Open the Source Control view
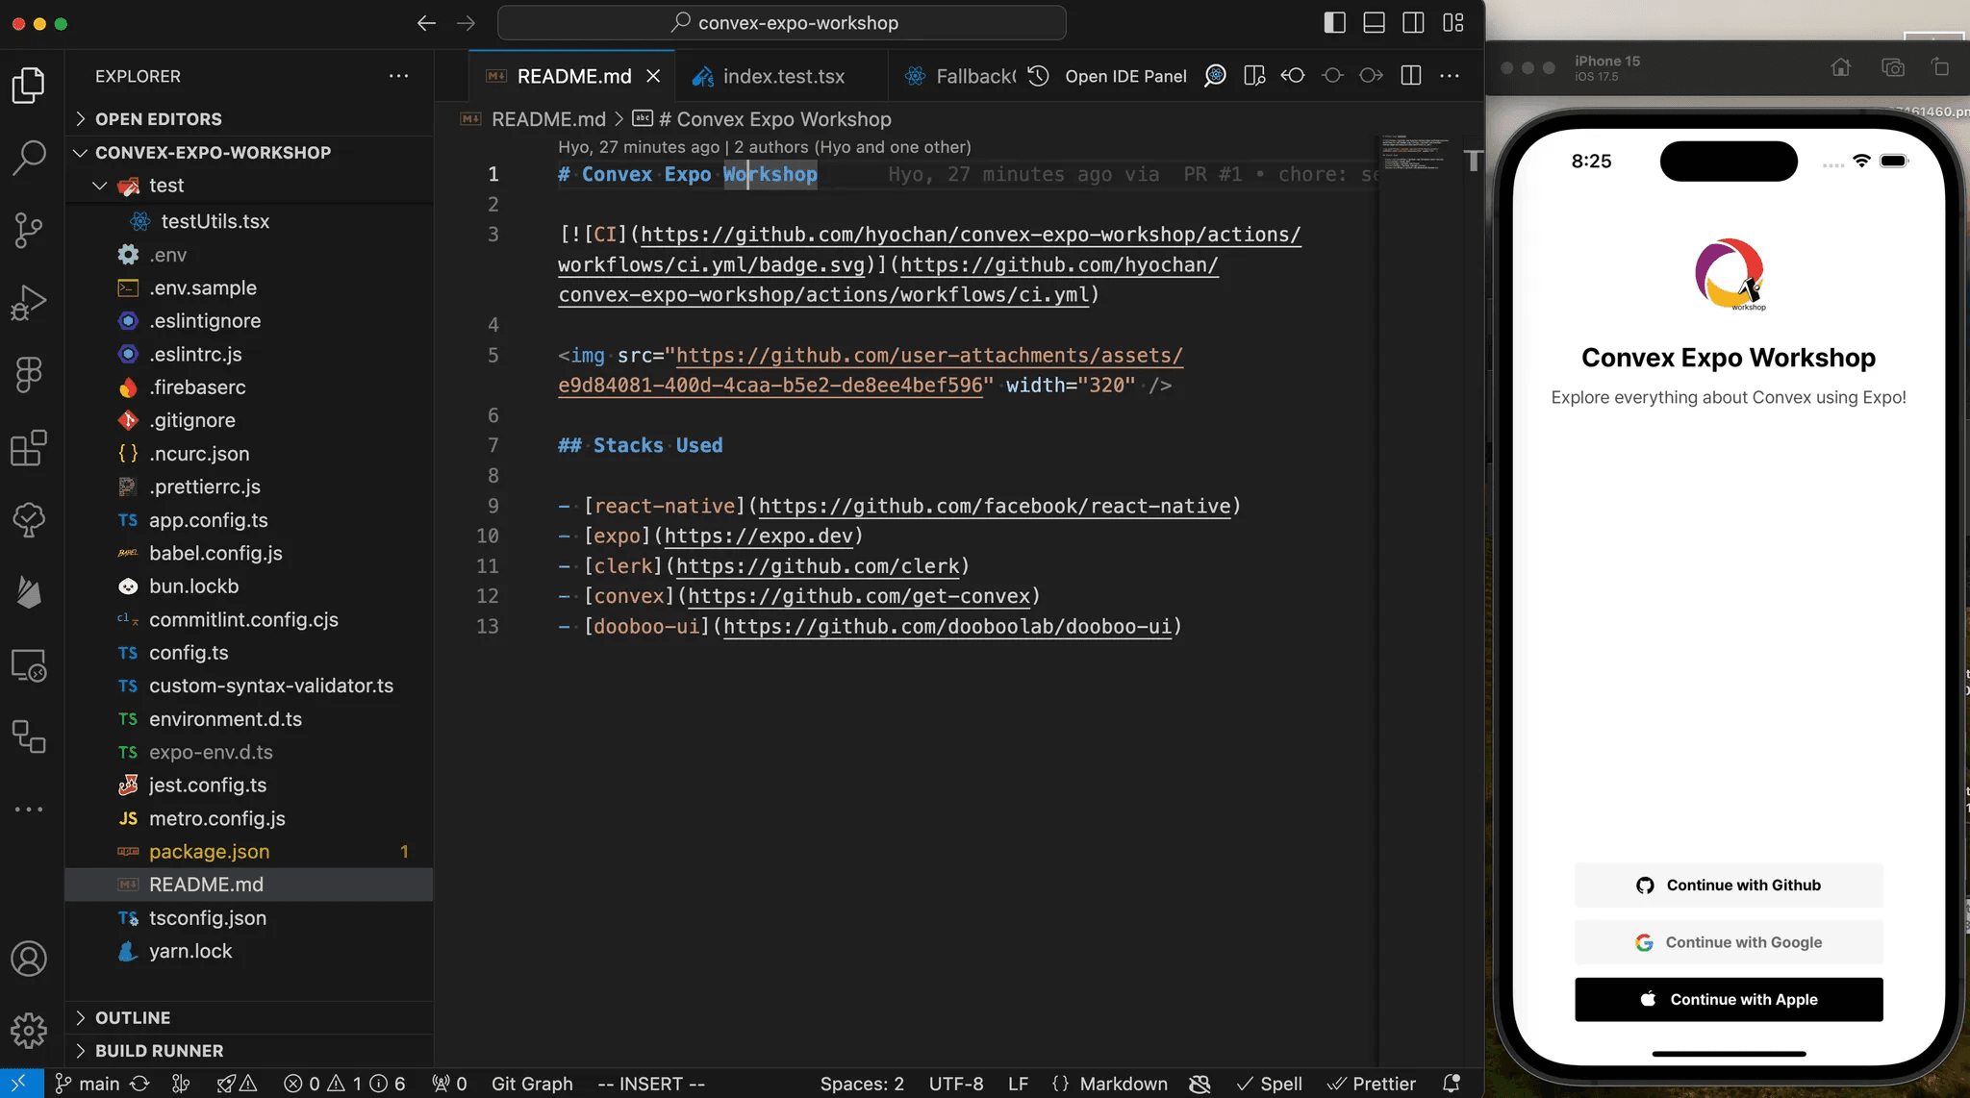Screen dimensions: 1970x1098 pos(29,229)
